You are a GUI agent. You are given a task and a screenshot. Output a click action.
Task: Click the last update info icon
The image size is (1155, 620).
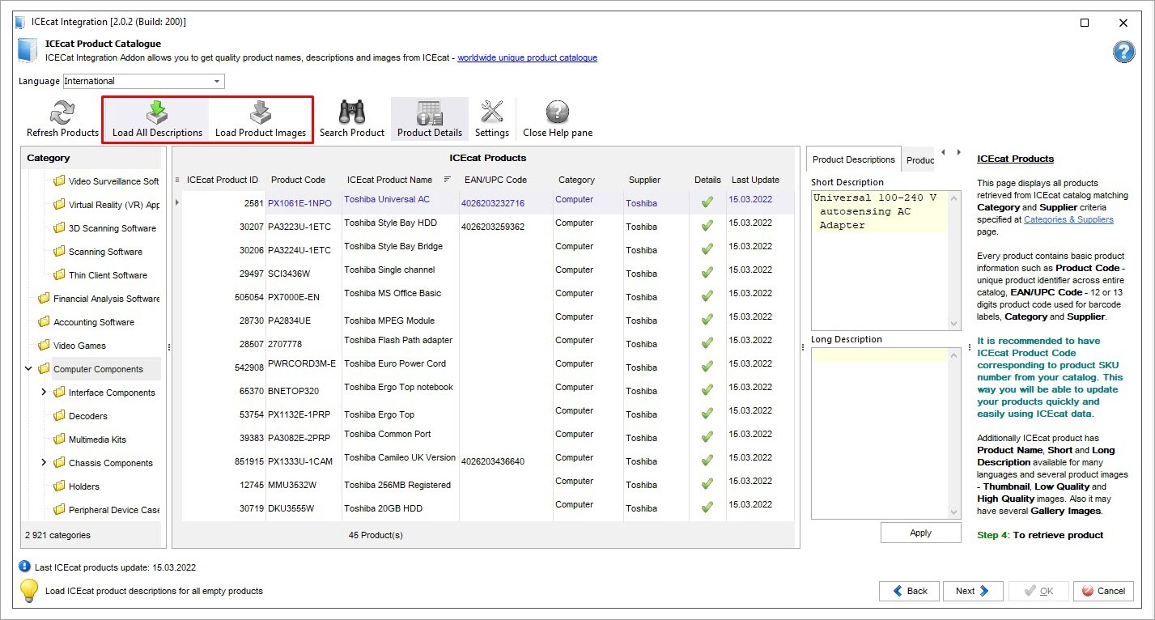24,567
